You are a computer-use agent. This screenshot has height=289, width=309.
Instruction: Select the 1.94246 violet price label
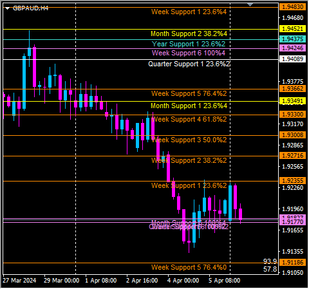(x=292, y=48)
